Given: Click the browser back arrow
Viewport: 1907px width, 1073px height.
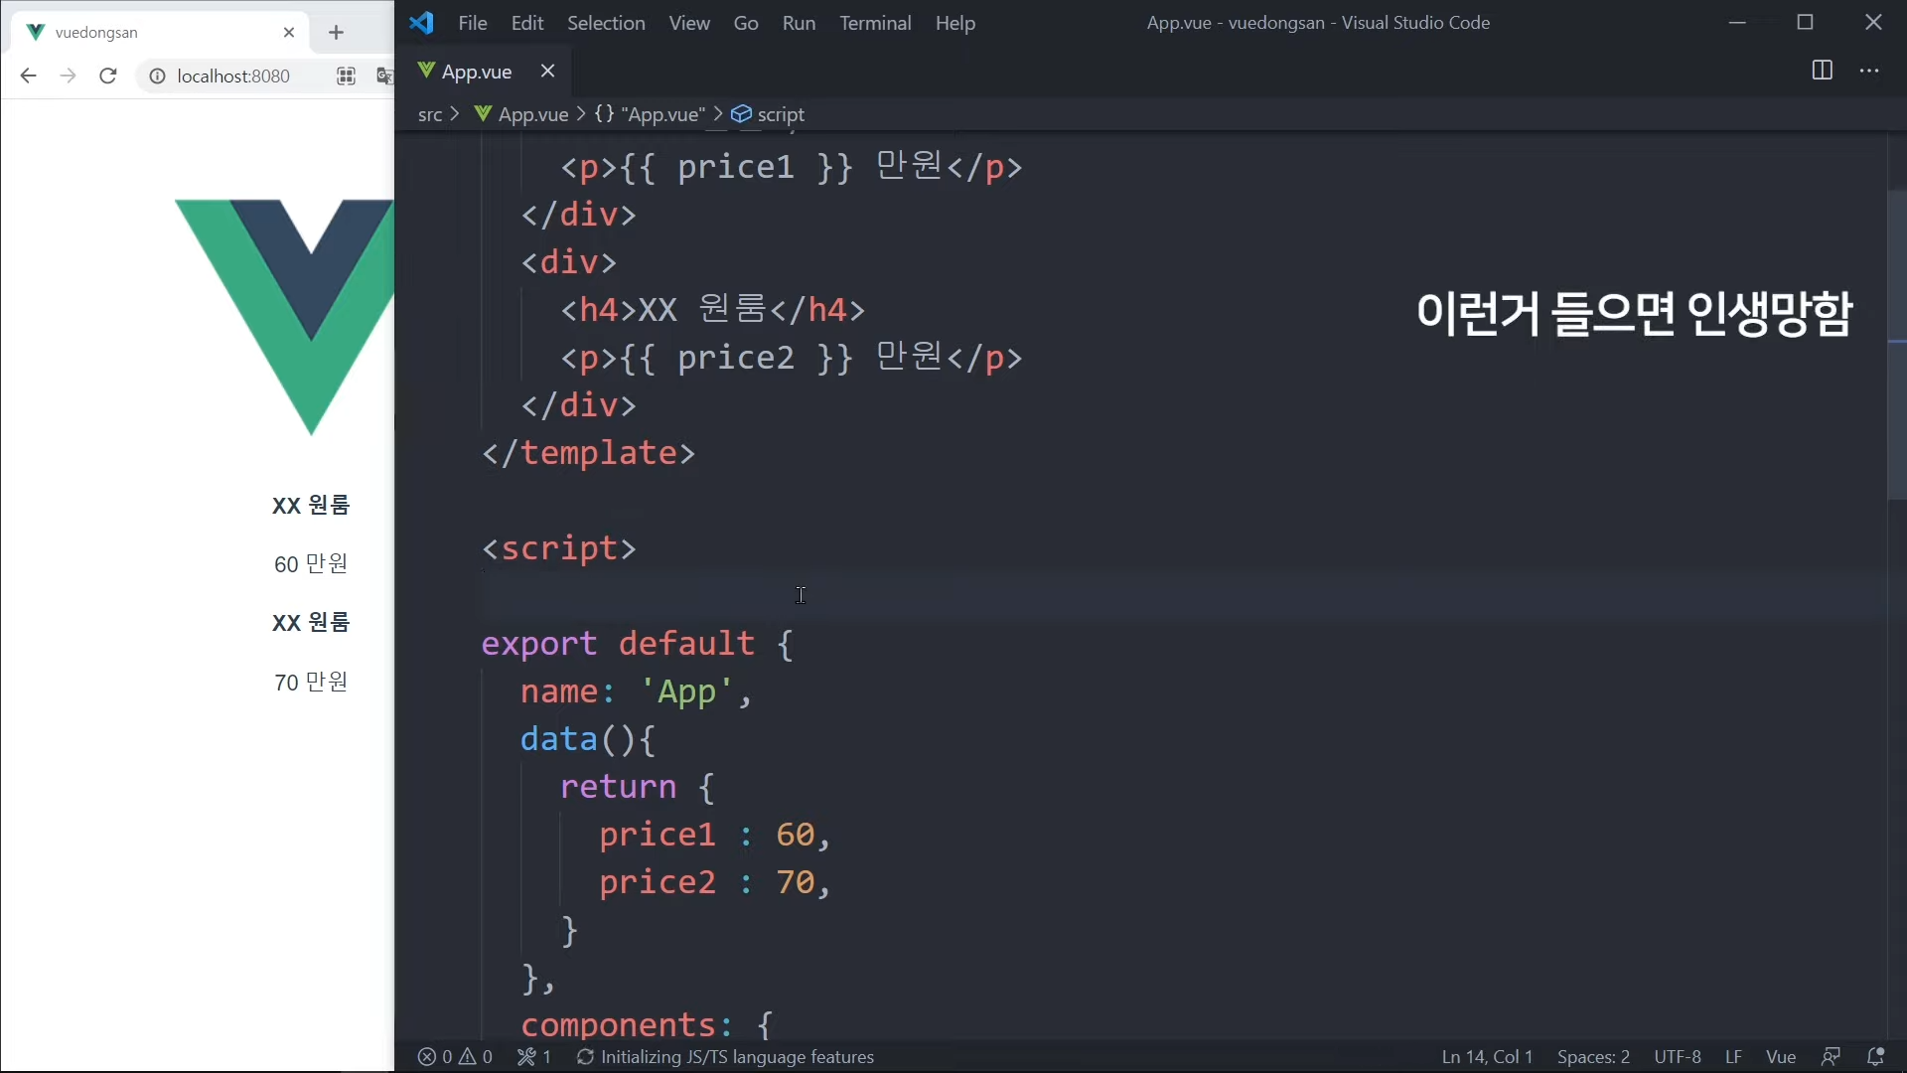Looking at the screenshot, I should pos(28,76).
